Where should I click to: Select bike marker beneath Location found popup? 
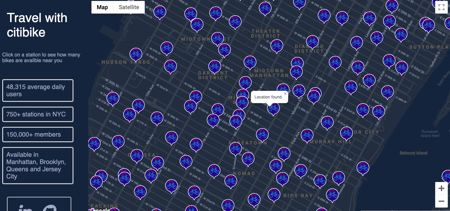273,108
